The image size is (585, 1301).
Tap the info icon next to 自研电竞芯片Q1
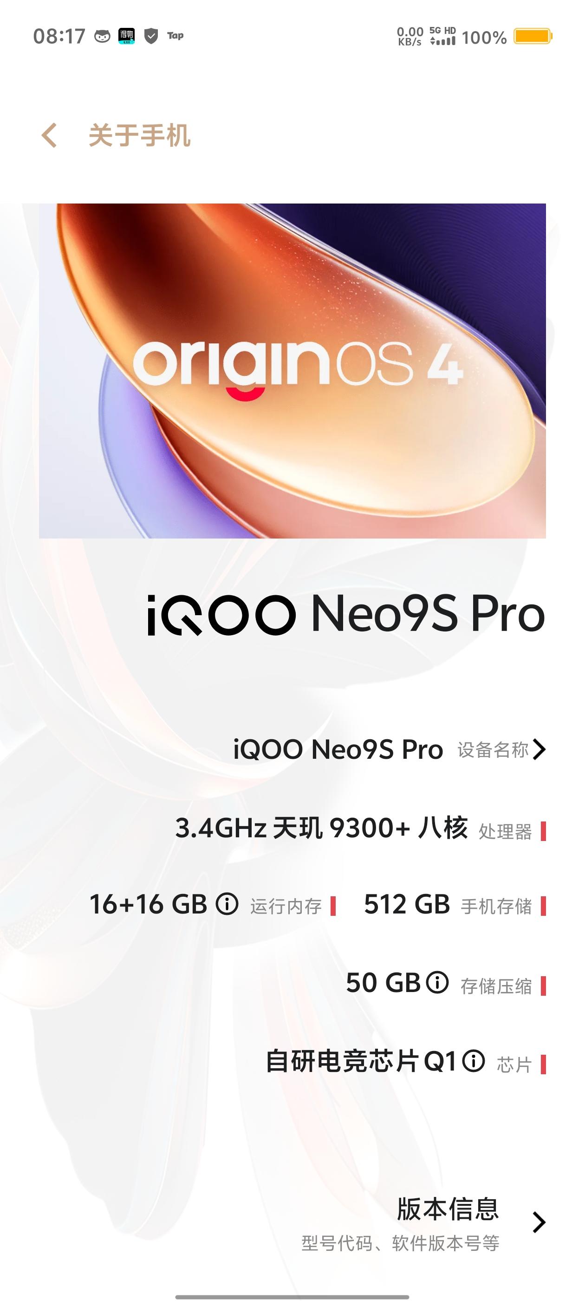pos(474,1061)
